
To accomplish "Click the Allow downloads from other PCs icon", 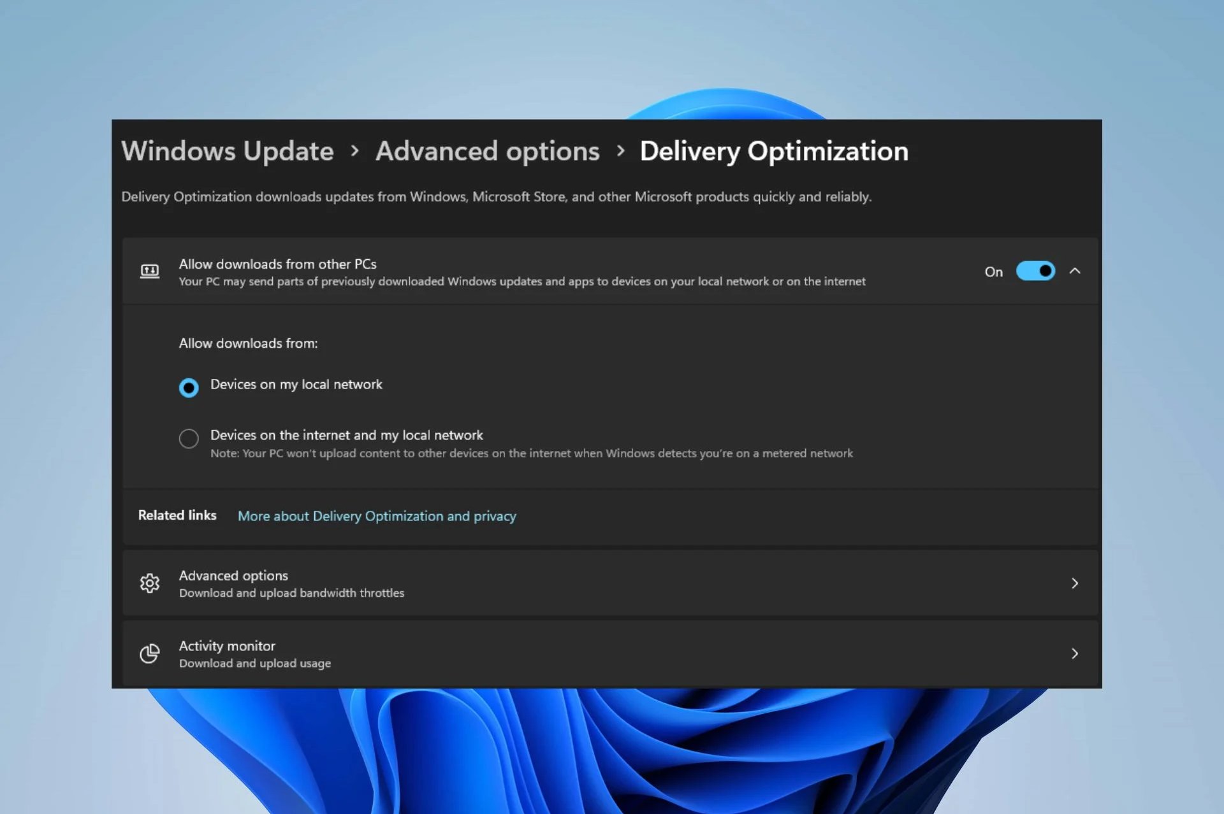I will (x=150, y=271).
